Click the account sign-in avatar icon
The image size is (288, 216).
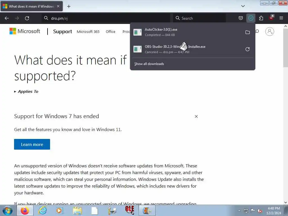pos(270,31)
